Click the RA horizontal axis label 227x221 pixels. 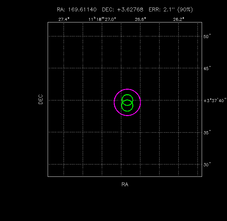tap(125, 185)
